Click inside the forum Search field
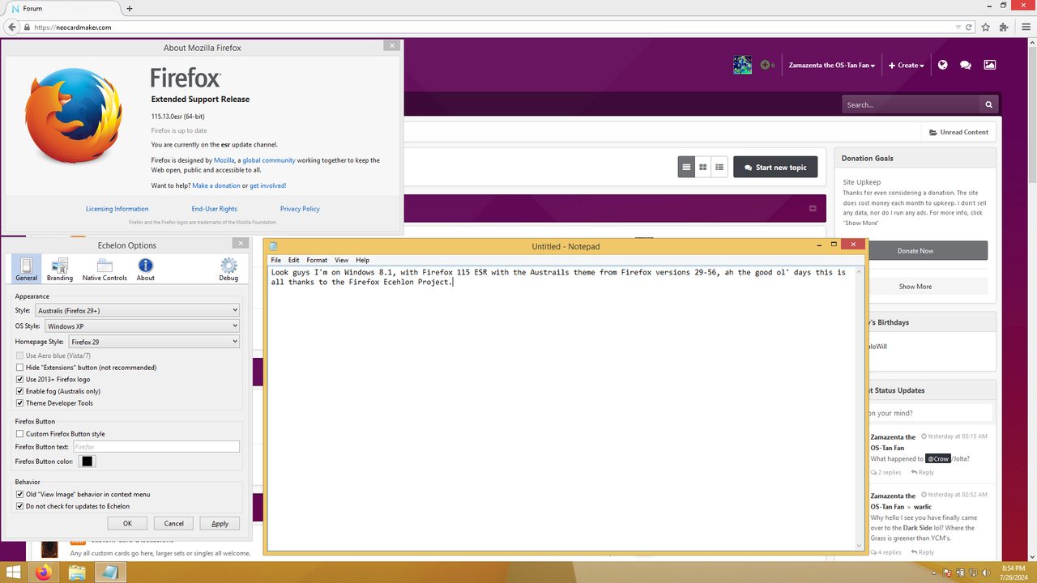Image resolution: width=1037 pixels, height=583 pixels. (907, 104)
